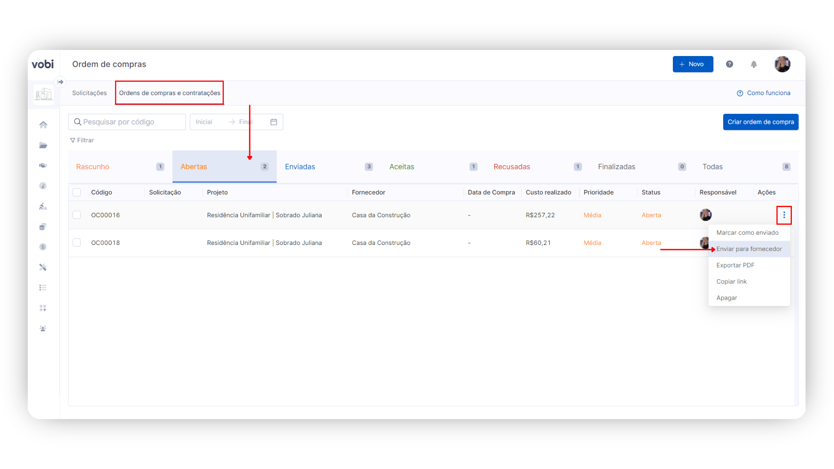Viewport: 834px width, 469px height.
Task: Open the team users icon in sidebar
Action: 43,329
